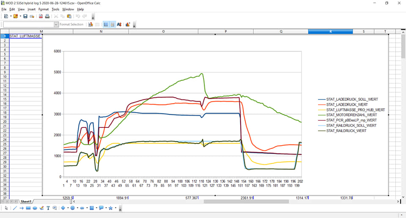The image size is (406, 218).
Task: Select the Symbol Shapes smiley tool
Action: pos(72,208)
